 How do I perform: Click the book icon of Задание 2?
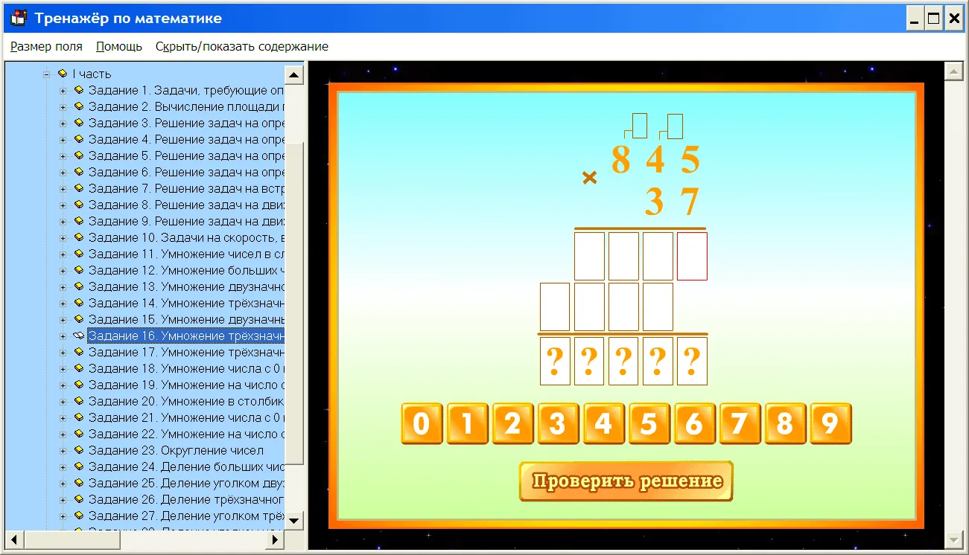78,107
